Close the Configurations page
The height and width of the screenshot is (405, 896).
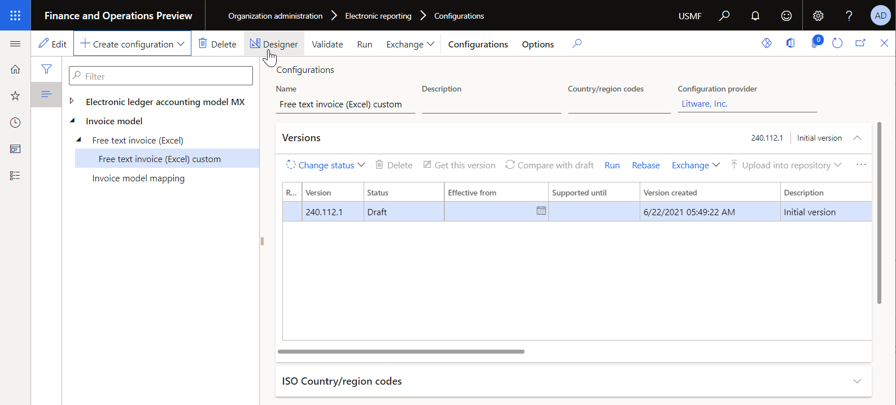coord(884,43)
